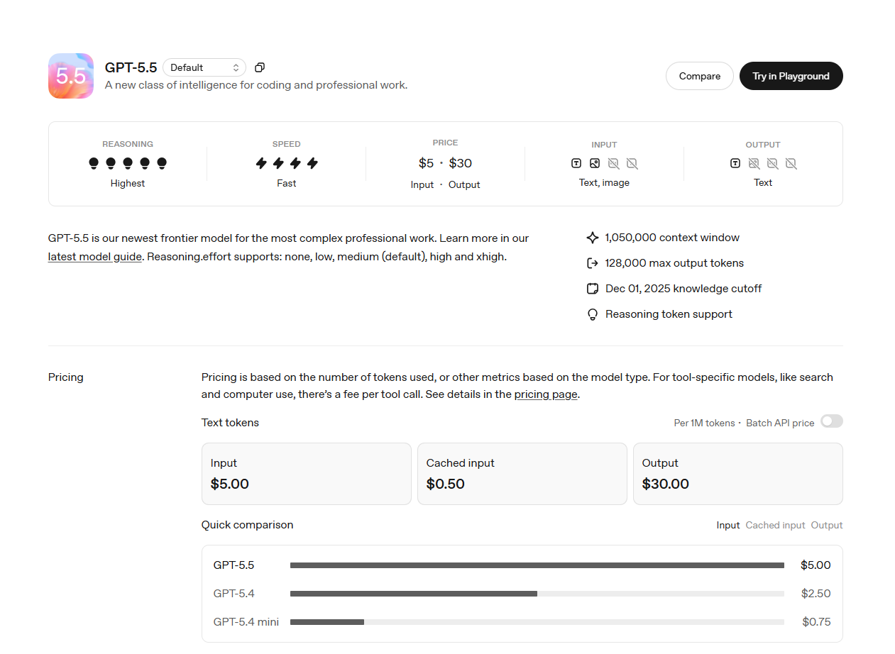Click the Cached input price card

point(522,474)
